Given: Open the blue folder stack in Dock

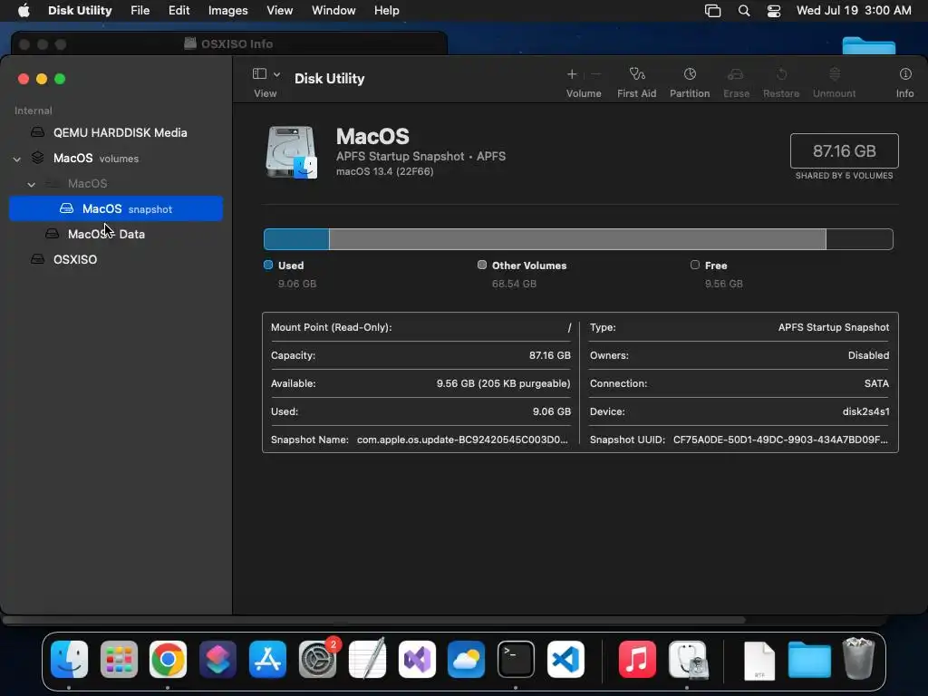Looking at the screenshot, I should 809,660.
